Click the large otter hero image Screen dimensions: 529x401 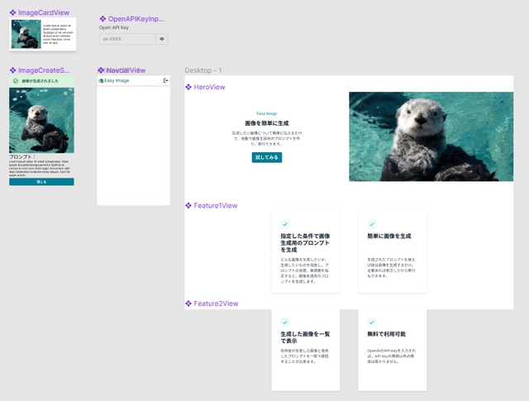(x=431, y=136)
